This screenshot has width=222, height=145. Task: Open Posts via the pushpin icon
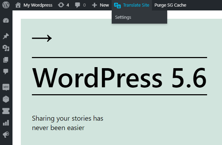(6, 36)
